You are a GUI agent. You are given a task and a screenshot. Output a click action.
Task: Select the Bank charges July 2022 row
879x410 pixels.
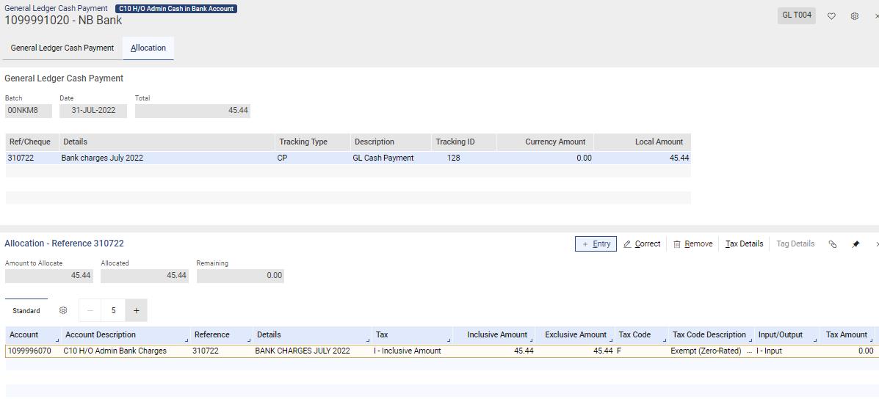tap(348, 158)
